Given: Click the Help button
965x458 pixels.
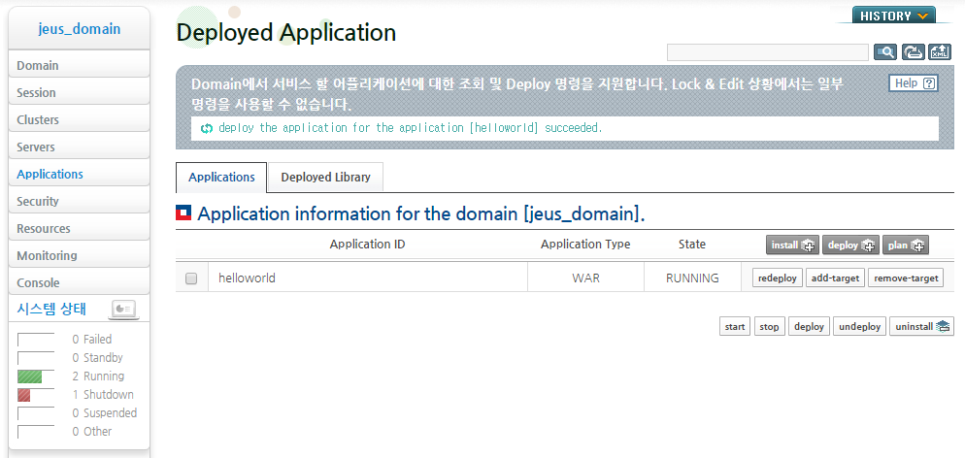Looking at the screenshot, I should [914, 83].
